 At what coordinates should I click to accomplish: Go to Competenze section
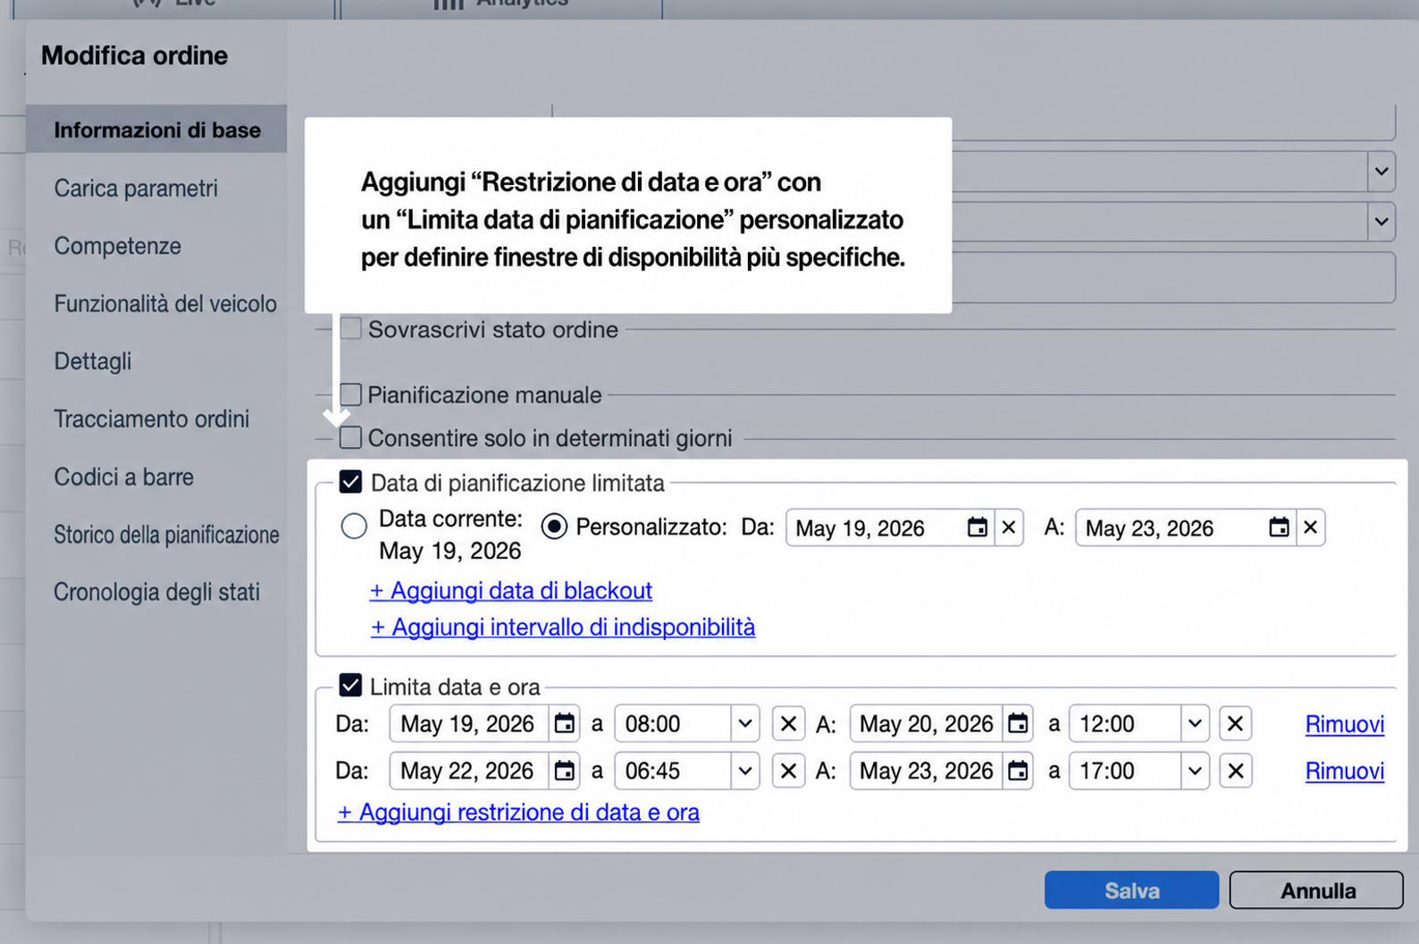click(x=117, y=246)
